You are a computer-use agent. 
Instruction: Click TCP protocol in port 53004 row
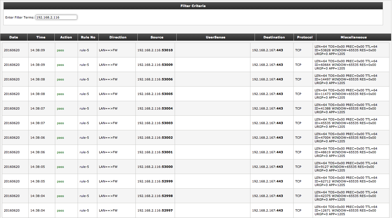click(298, 108)
